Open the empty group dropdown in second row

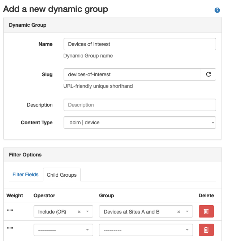pos(146,230)
